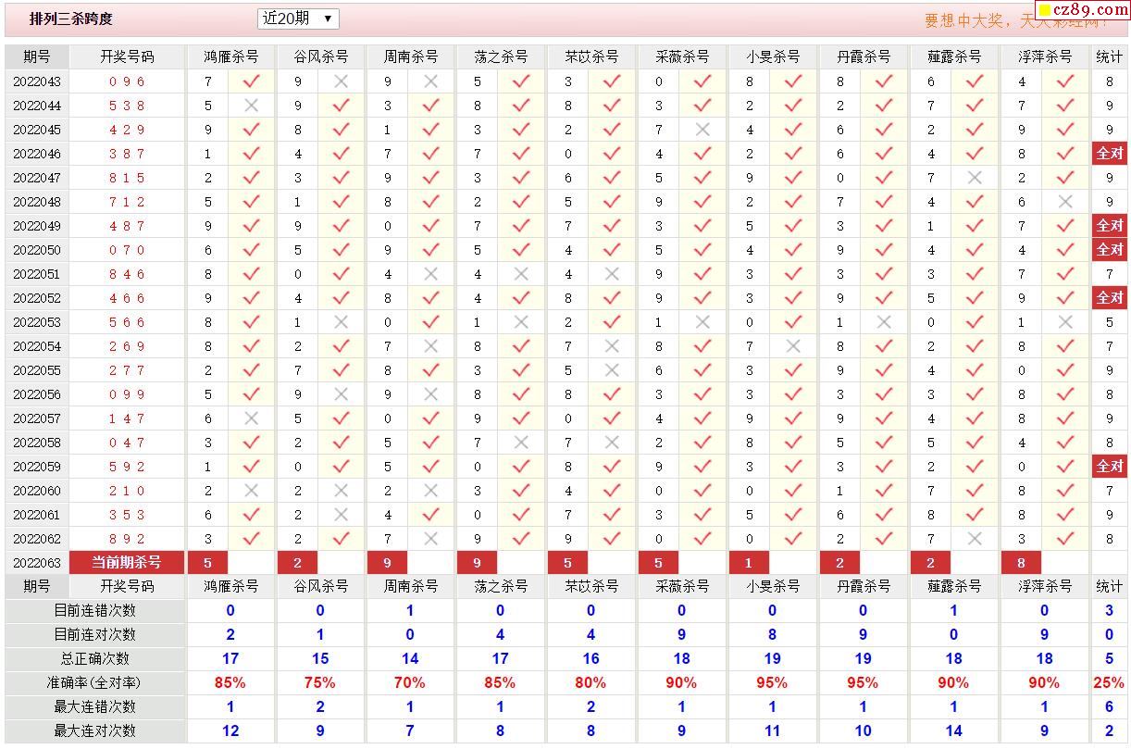Screen dimensions: 1131x749
Task: Click winning number 0 9 6 for 2022043
Action: [127, 81]
